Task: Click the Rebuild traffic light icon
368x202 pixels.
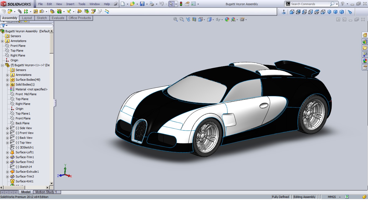Action: tap(181, 4)
